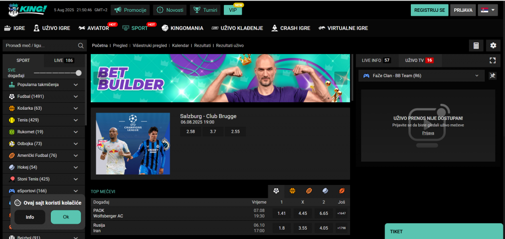
Task: Open the VIP button
Action: pyautogui.click(x=233, y=10)
